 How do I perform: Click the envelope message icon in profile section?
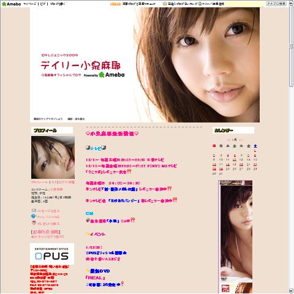34,211
